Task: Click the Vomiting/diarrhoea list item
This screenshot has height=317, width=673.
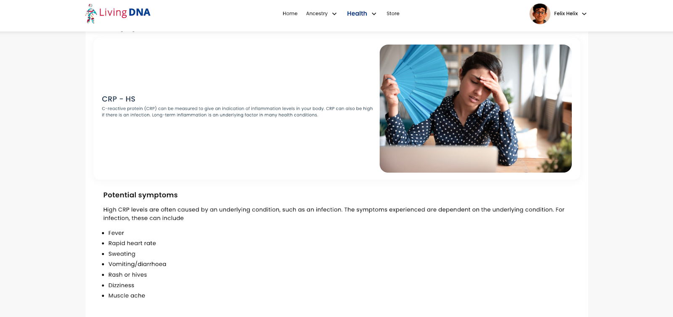Action: 137,264
